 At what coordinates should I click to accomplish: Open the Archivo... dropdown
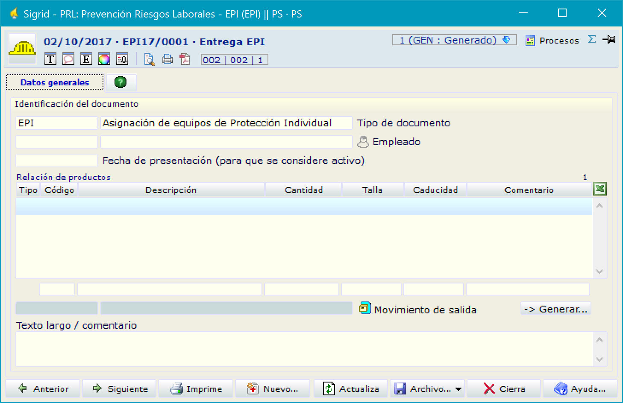tap(428, 389)
